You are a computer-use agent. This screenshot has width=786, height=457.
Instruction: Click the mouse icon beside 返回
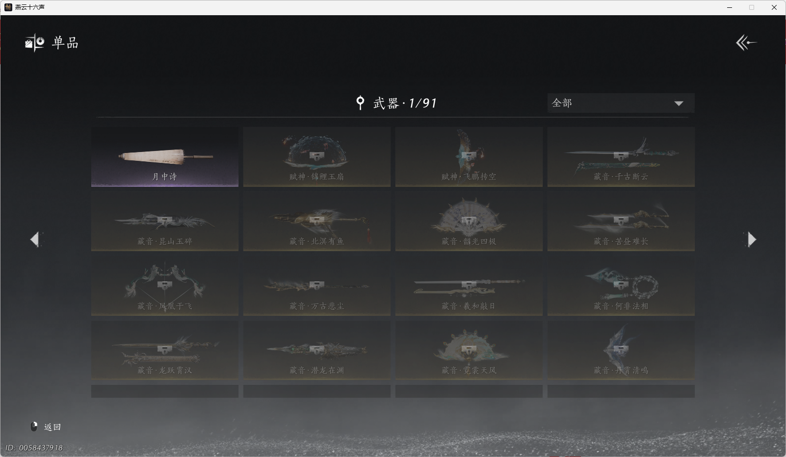(x=34, y=427)
